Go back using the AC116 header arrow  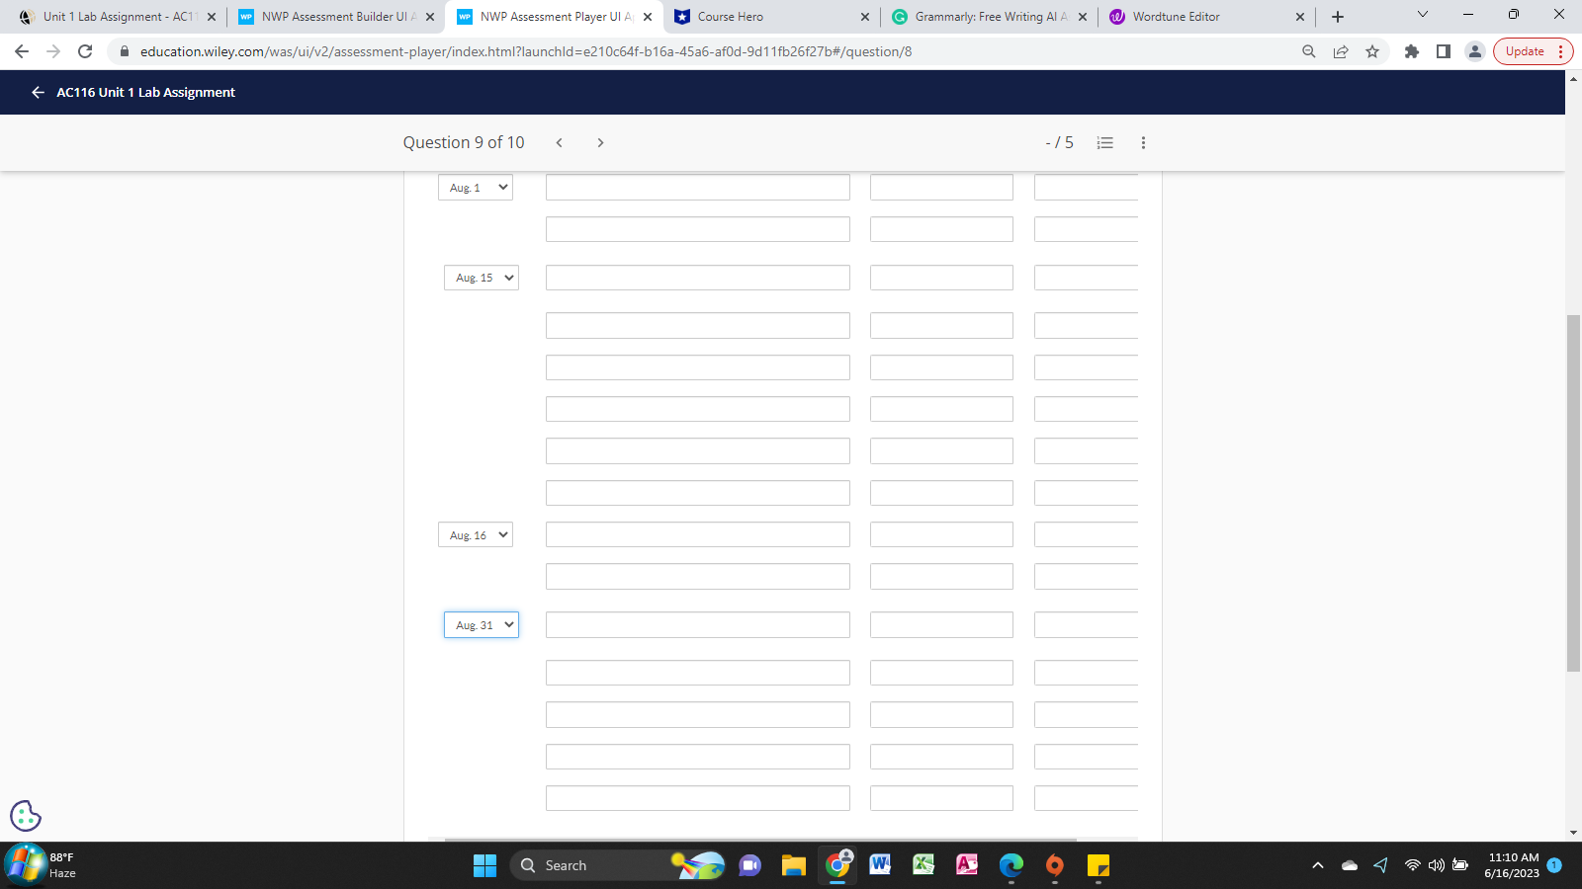pos(38,92)
